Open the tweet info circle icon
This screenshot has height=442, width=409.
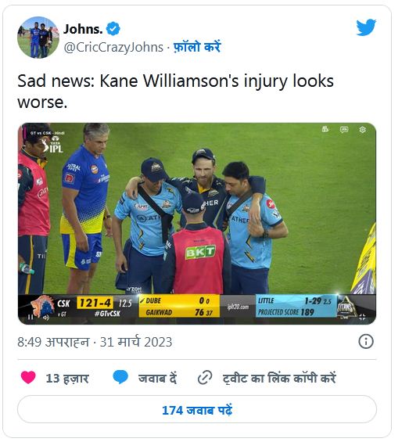[x=366, y=342]
